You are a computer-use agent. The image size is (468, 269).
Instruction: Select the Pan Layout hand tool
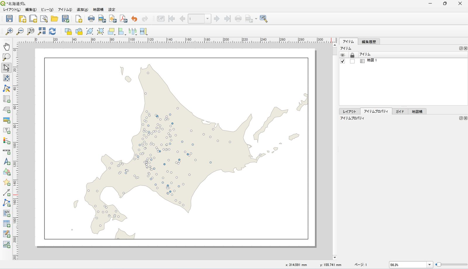[6, 47]
